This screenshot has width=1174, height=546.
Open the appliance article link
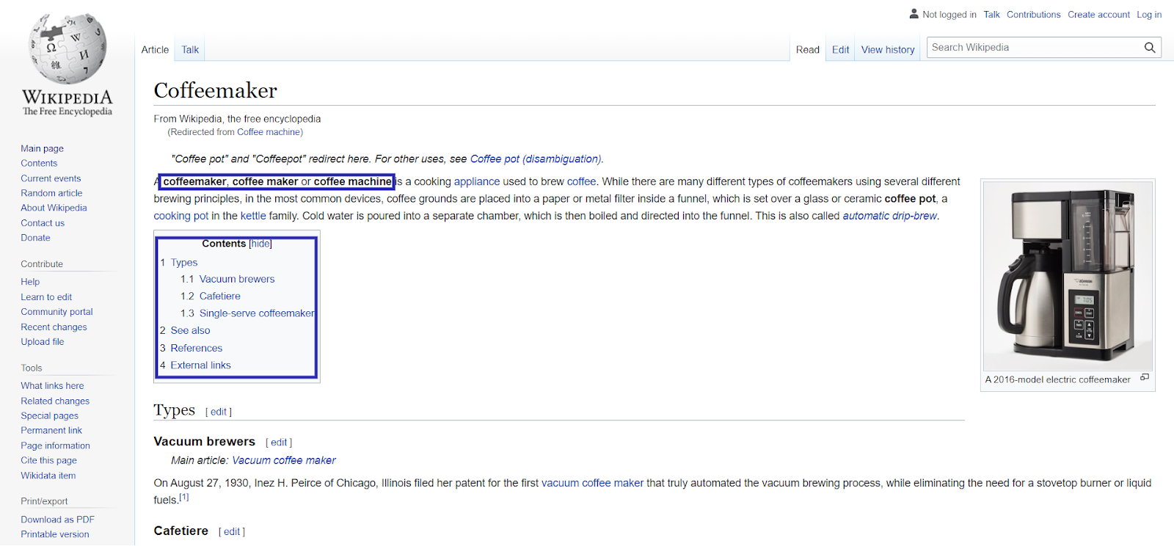477,182
